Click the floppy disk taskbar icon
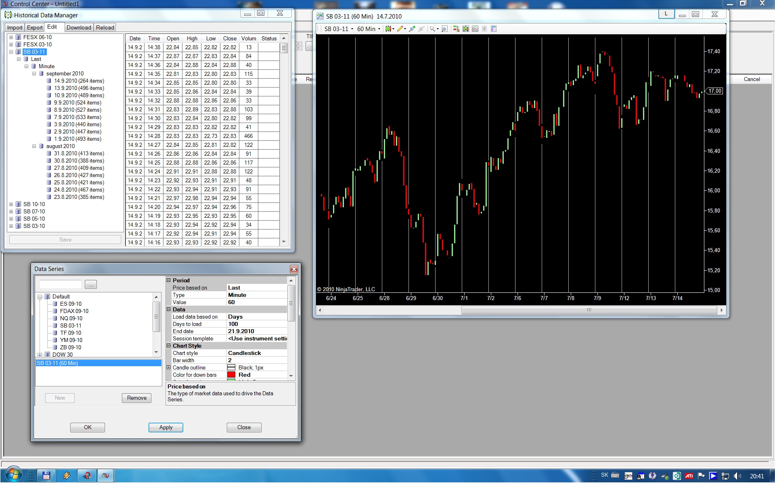This screenshot has width=775, height=484. (x=46, y=476)
